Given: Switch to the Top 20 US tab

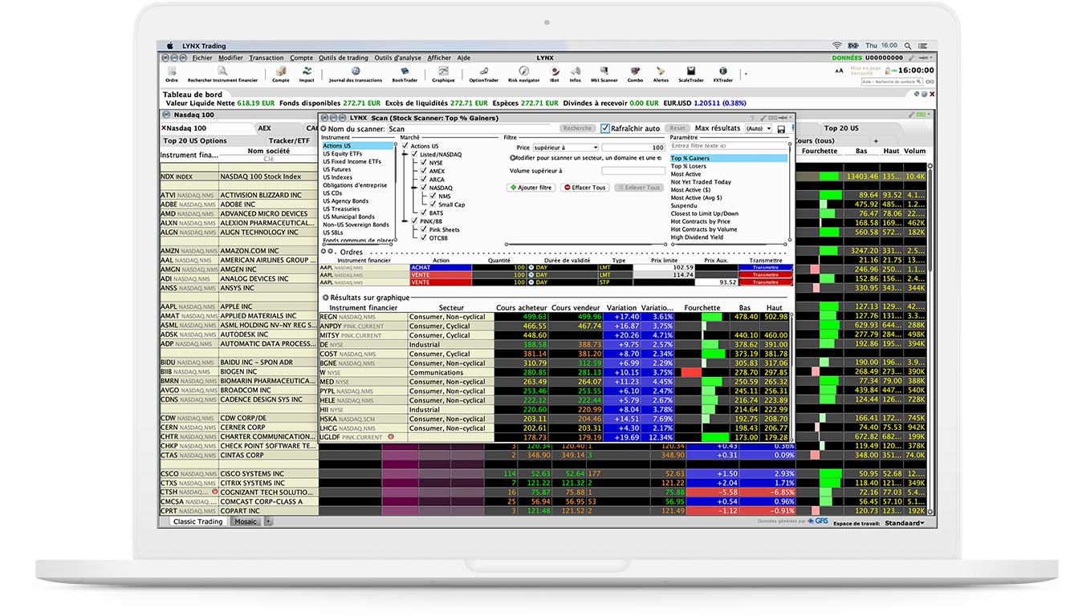Looking at the screenshot, I should 841,128.
